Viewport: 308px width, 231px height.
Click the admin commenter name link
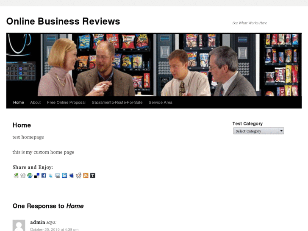pyautogui.click(x=38, y=222)
